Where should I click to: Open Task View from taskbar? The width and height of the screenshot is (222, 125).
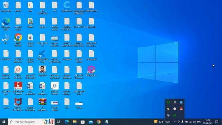click(59, 122)
